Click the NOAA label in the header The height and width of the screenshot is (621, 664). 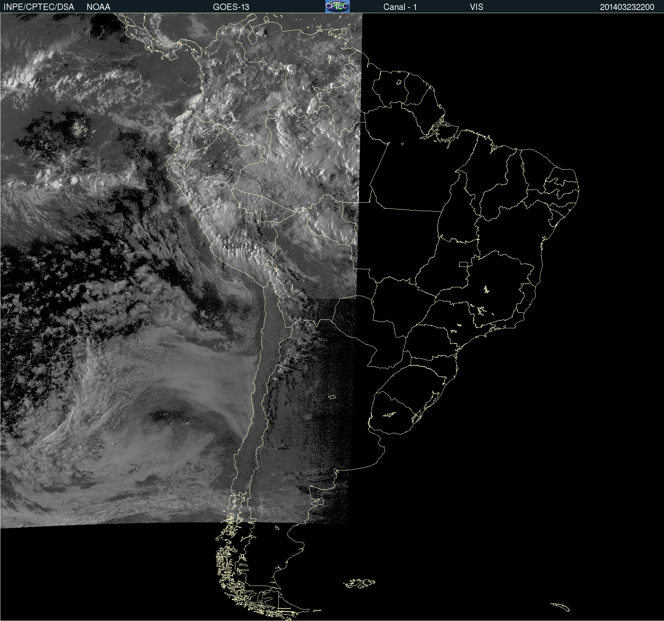tap(98, 7)
